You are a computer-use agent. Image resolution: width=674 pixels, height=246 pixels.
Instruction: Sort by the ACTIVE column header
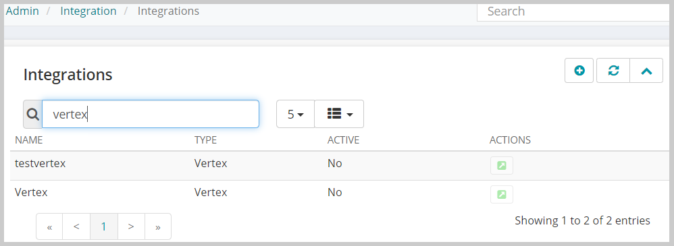(343, 140)
